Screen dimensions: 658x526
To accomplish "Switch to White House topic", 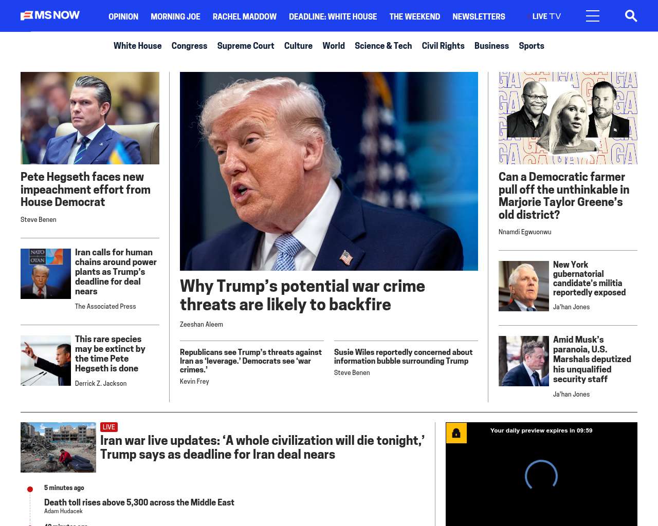I will [137, 46].
